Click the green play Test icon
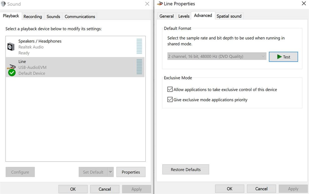The height and width of the screenshot is (194, 309). [x=279, y=57]
